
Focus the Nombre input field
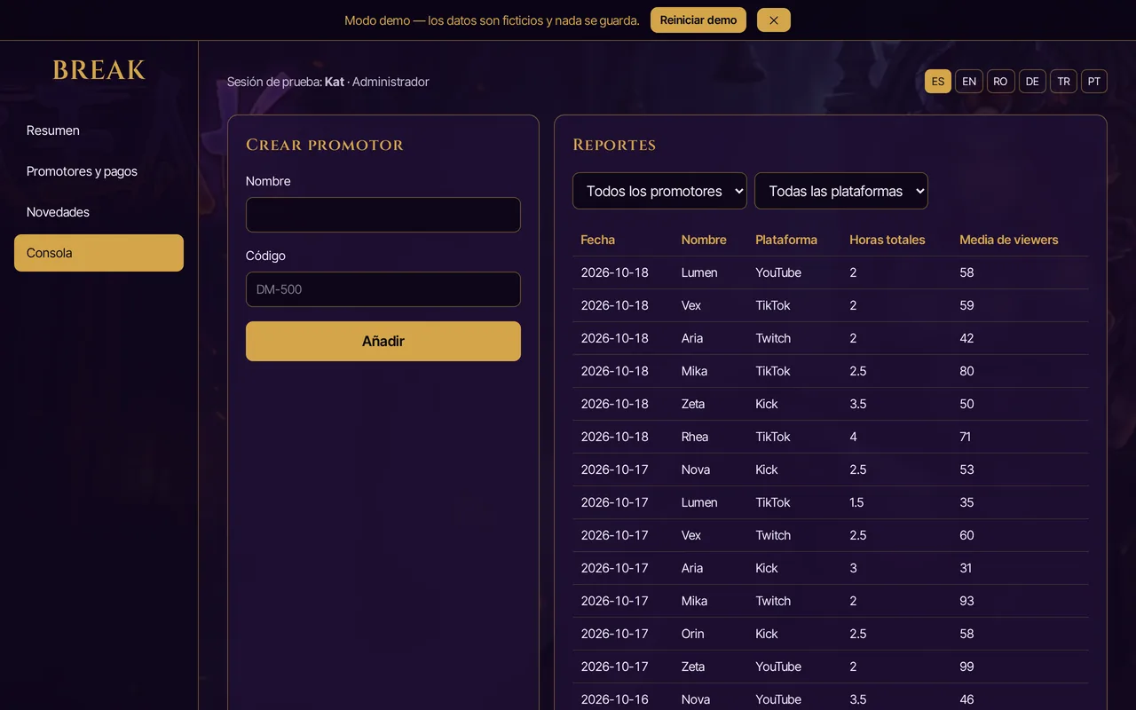pos(383,215)
